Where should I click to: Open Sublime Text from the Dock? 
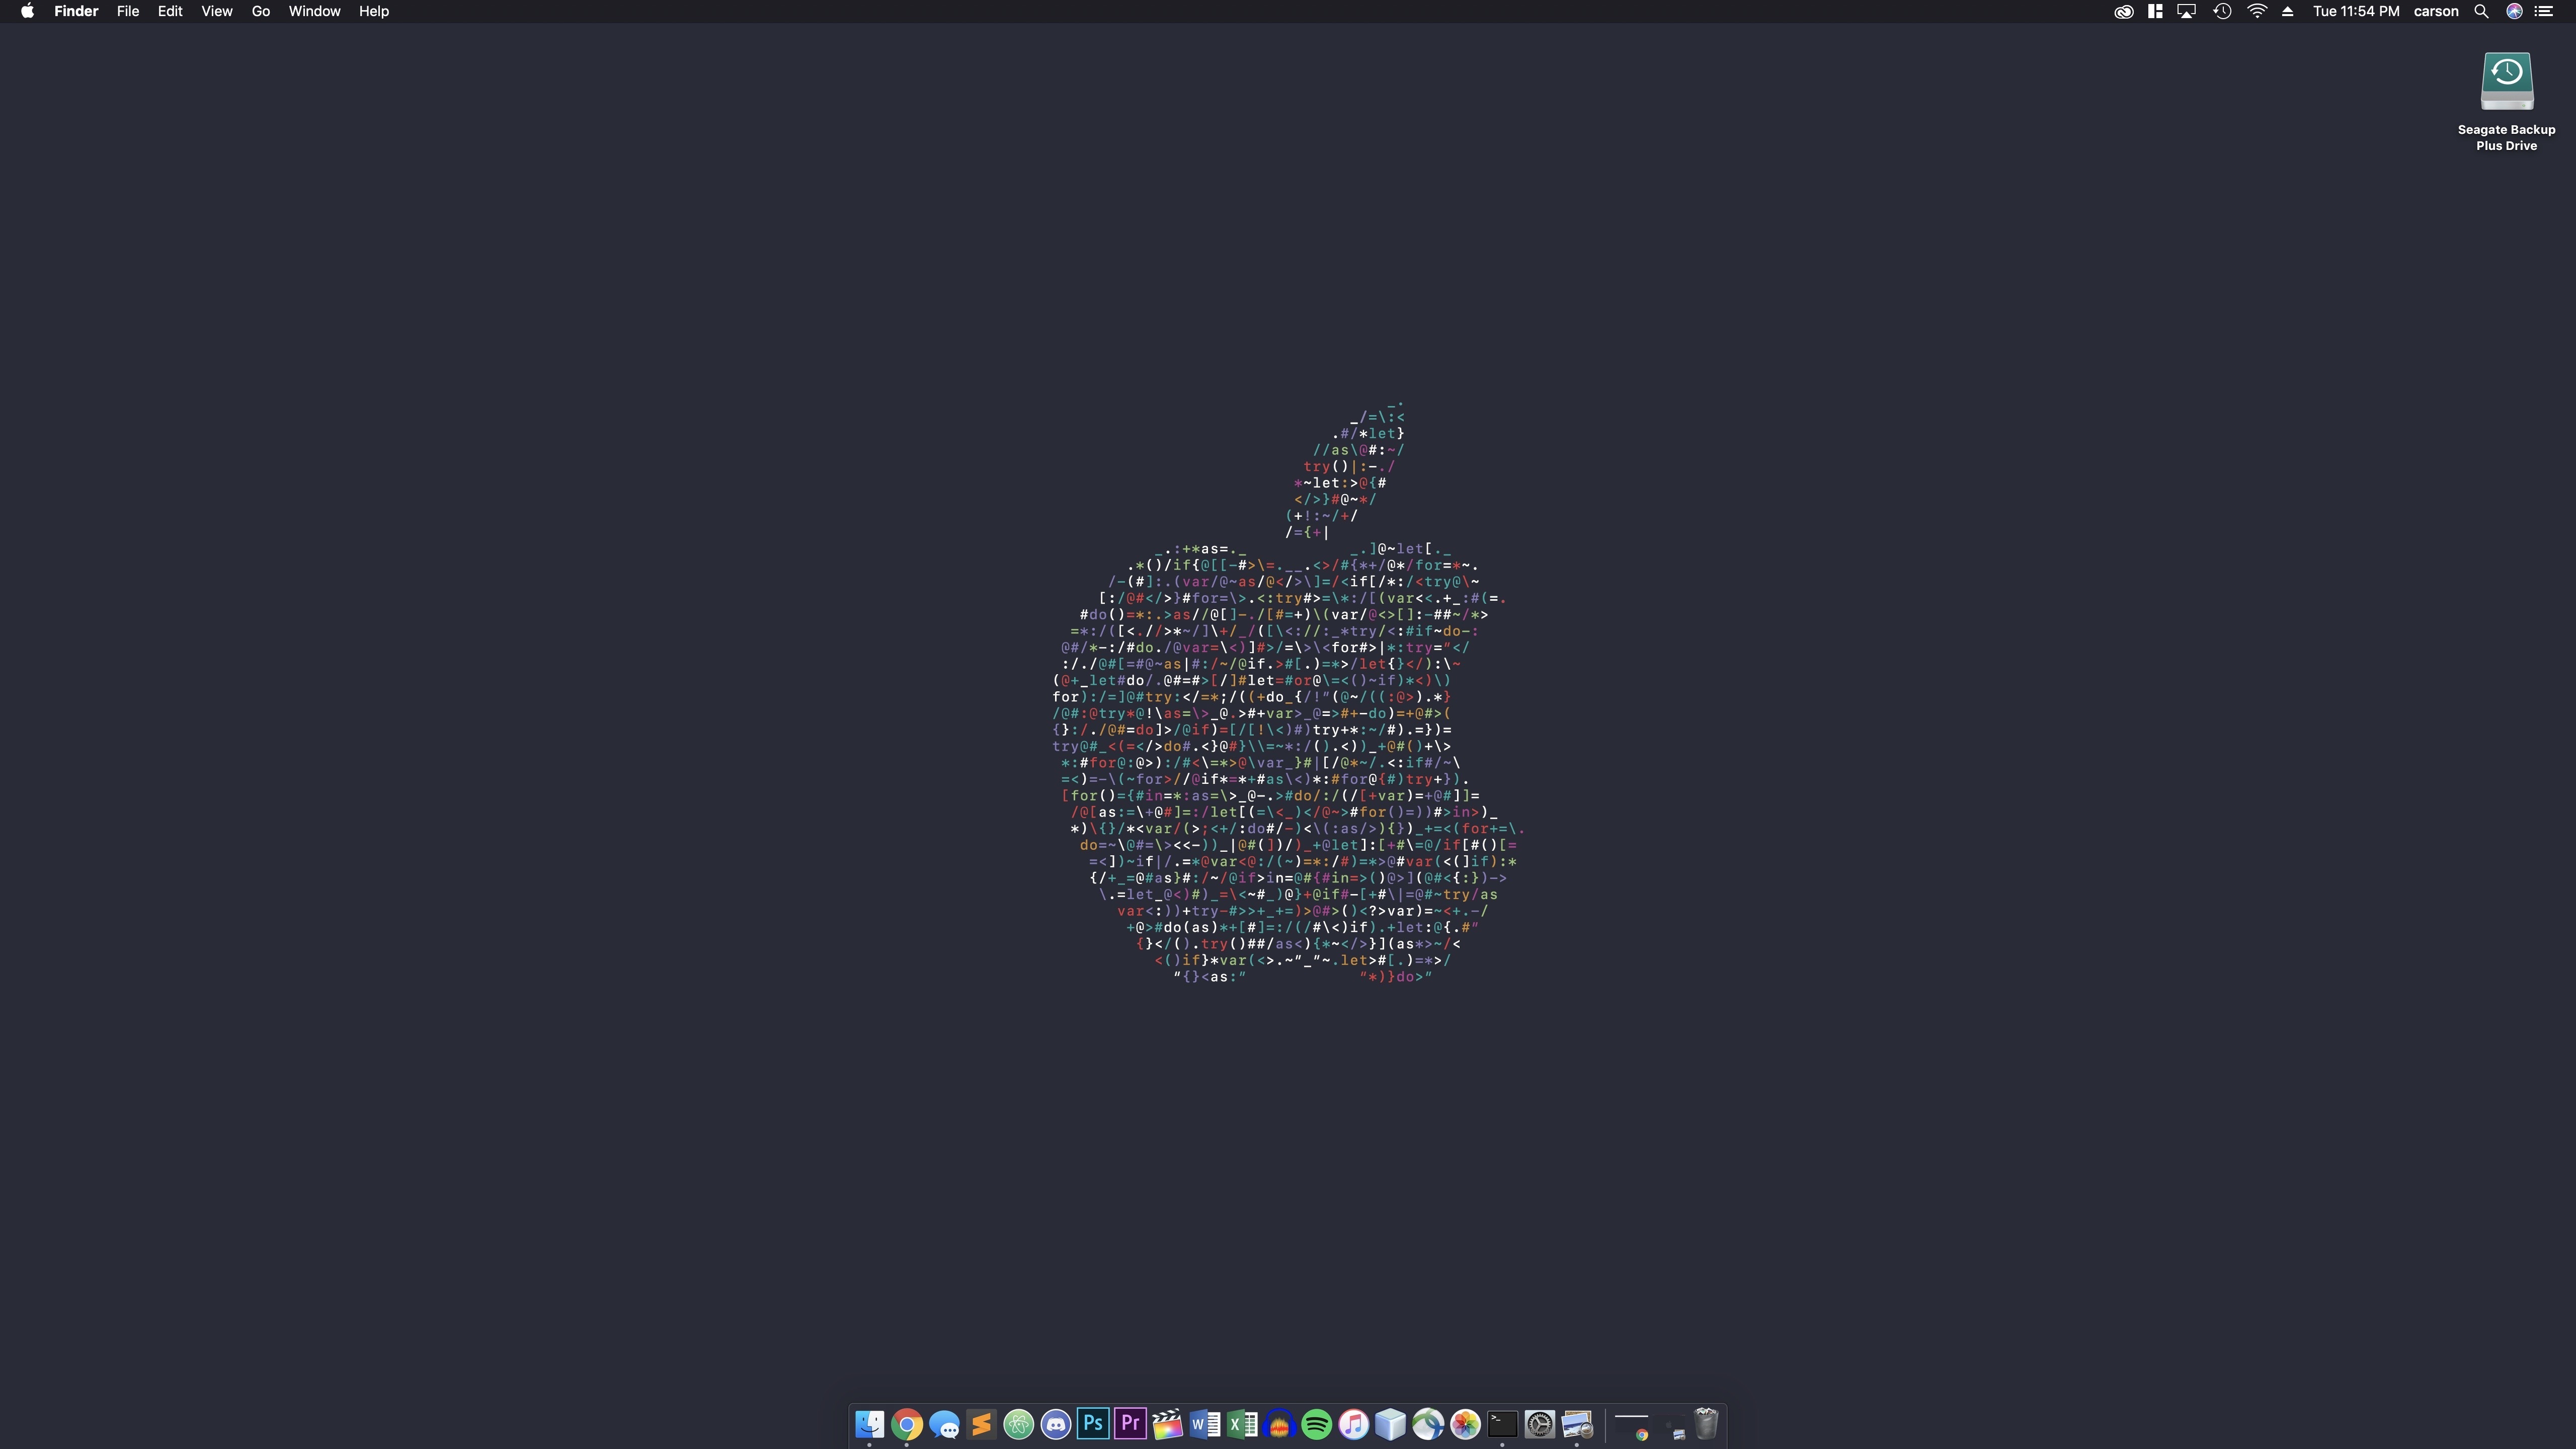point(981,1424)
